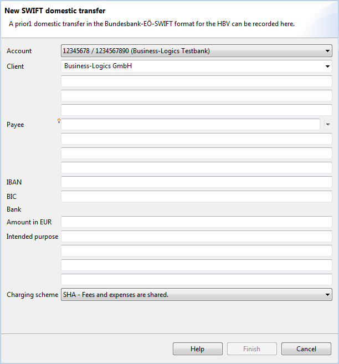Click the Finish button

coord(251,348)
